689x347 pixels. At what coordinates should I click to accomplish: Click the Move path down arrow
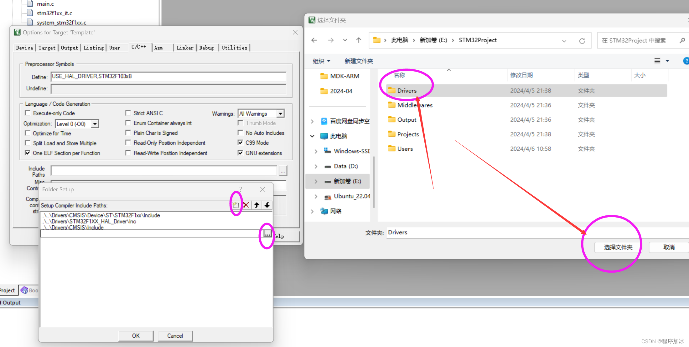click(267, 205)
